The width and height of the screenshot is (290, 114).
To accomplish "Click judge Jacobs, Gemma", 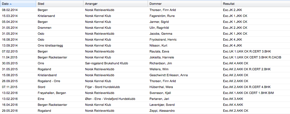I will pos(161,34).
